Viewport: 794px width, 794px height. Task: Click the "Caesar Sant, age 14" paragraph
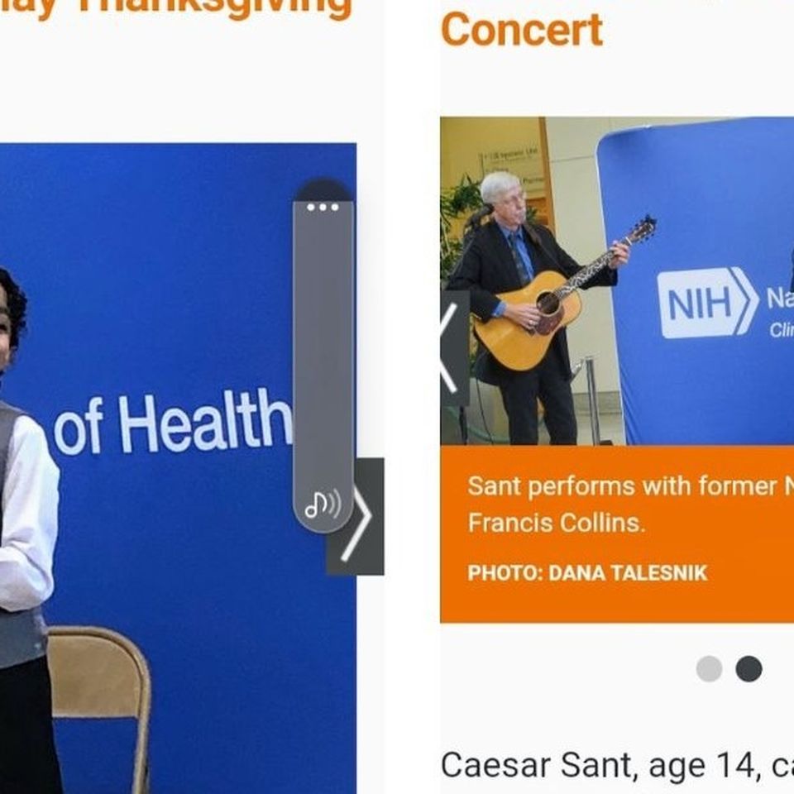617,766
